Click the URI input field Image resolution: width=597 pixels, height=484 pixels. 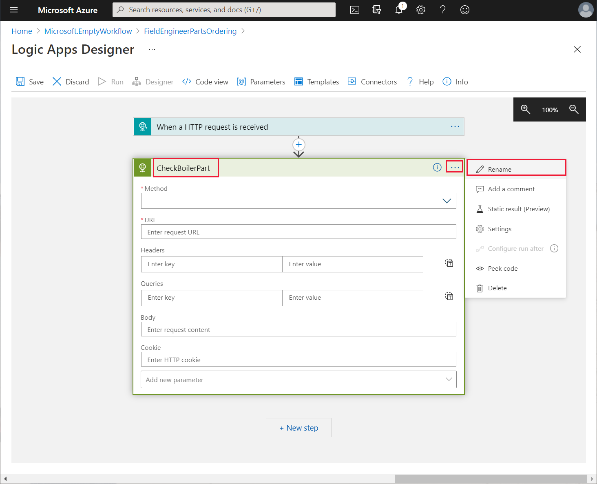298,232
